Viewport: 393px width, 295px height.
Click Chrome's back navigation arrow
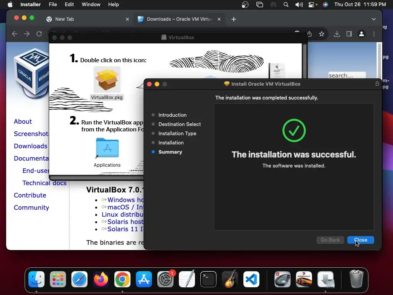coord(15,34)
